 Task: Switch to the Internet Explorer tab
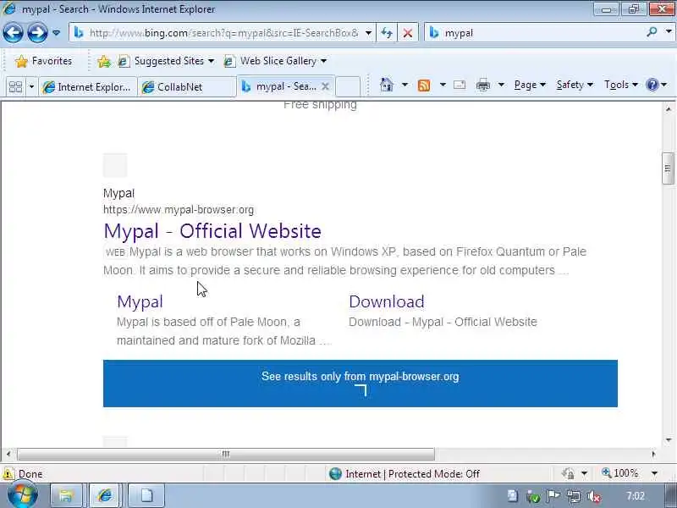[x=88, y=87]
